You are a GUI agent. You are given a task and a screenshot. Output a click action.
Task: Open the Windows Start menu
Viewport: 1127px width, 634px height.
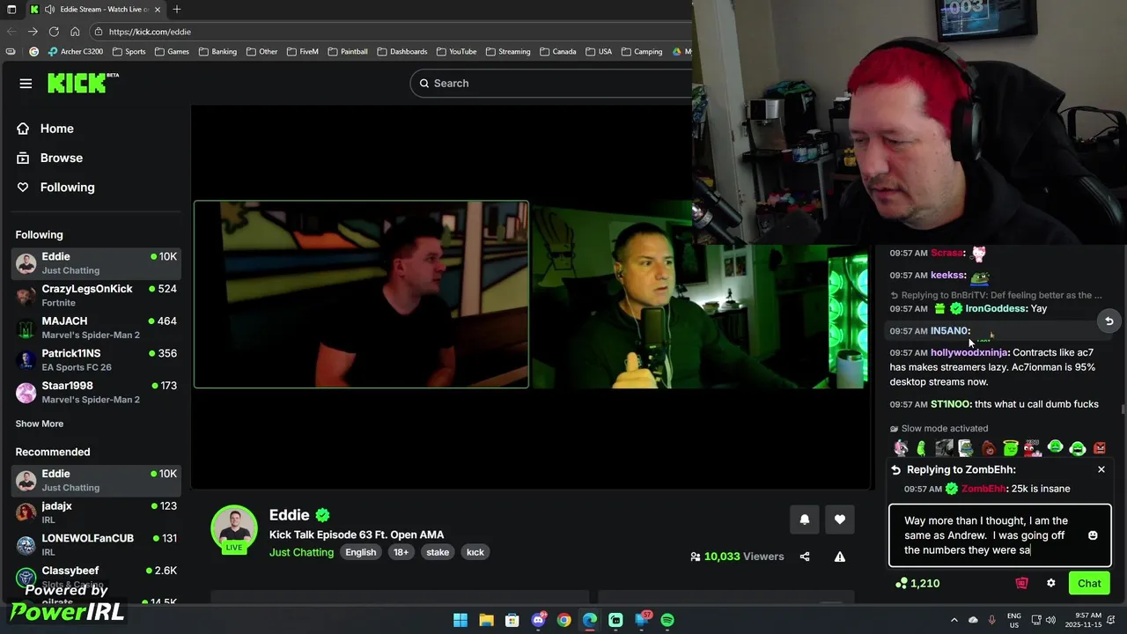(x=460, y=620)
